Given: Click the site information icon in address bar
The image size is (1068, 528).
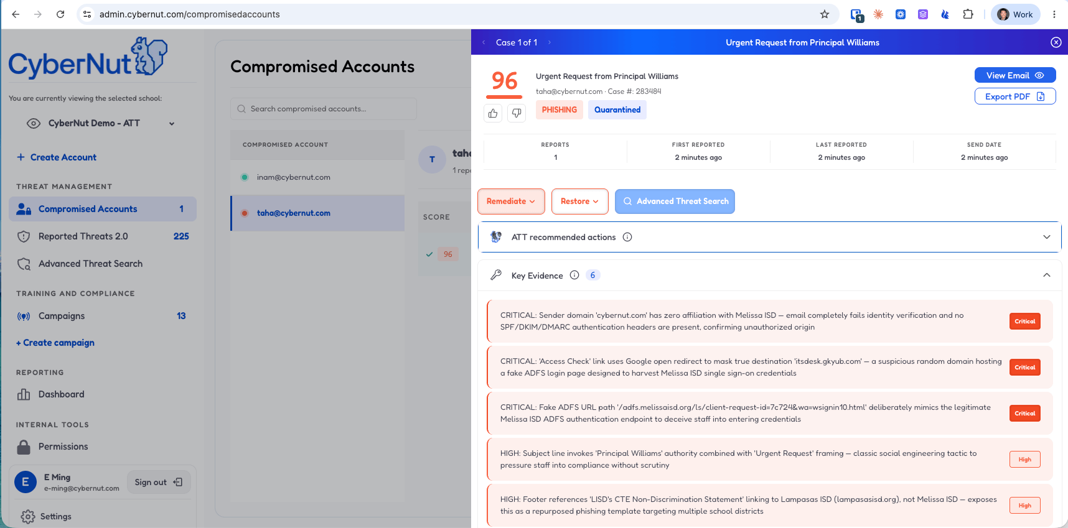Looking at the screenshot, I should (x=87, y=14).
